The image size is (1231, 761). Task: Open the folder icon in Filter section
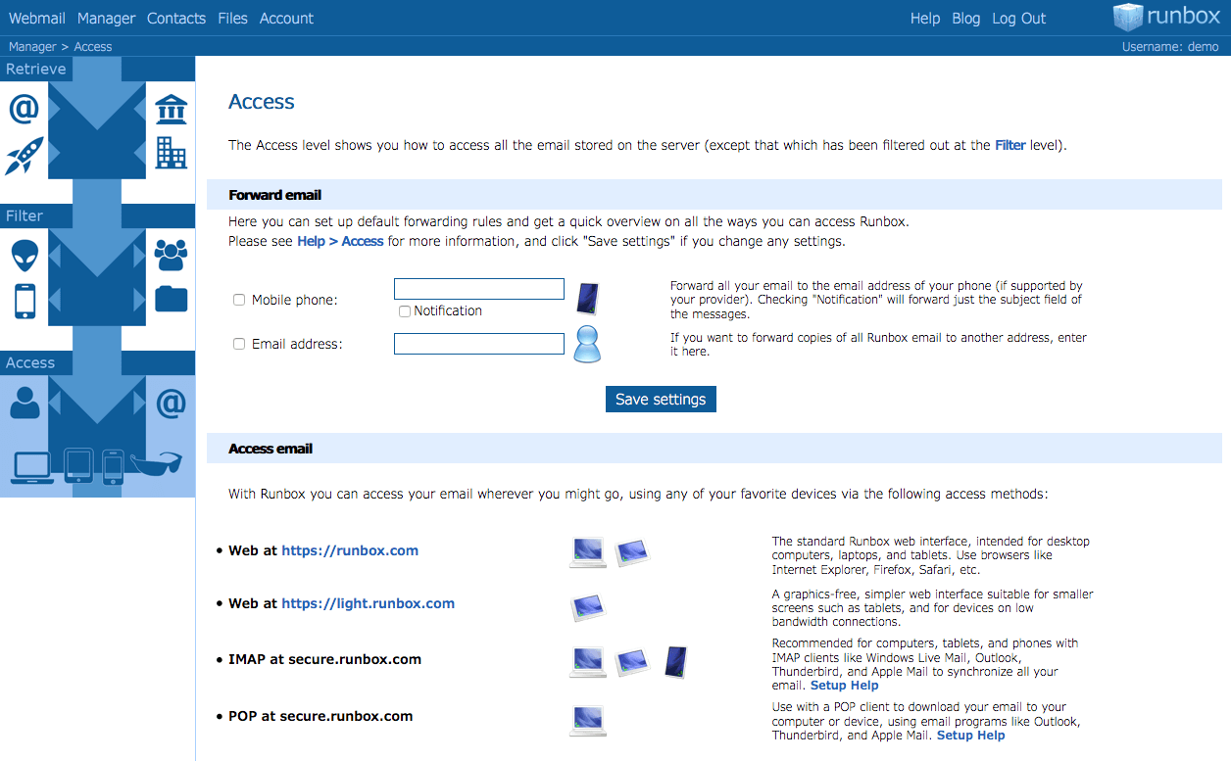172,298
